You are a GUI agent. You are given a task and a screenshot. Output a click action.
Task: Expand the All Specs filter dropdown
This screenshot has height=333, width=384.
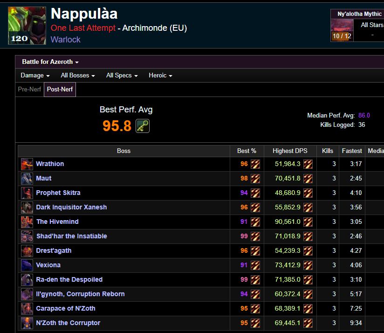[x=122, y=76]
